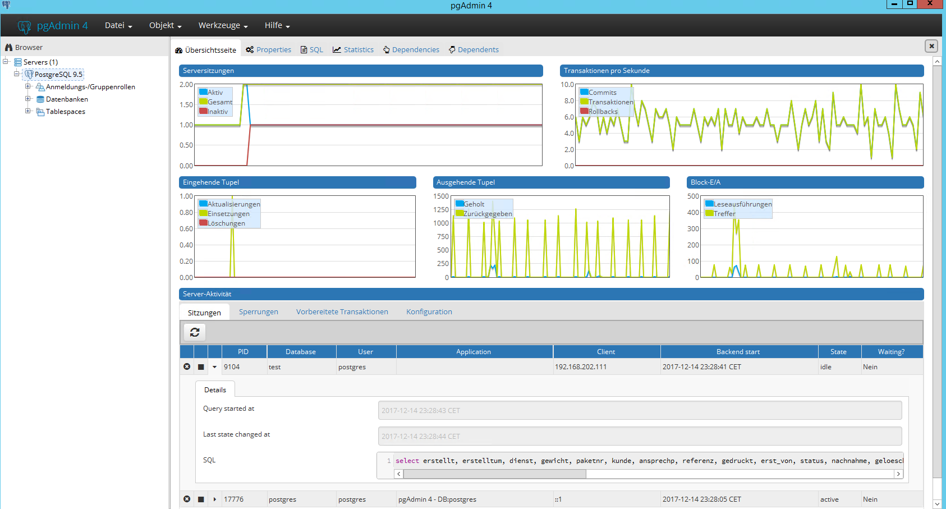Click the Commits legend swatch
Viewport: 946px width, 509px height.
click(x=584, y=92)
